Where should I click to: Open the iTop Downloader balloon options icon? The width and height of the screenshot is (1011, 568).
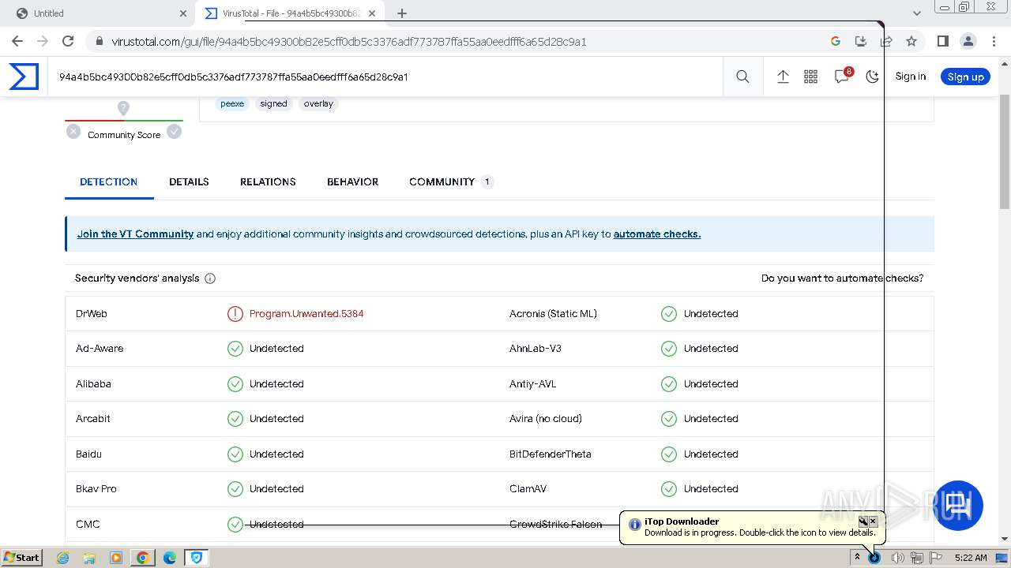pos(863,521)
